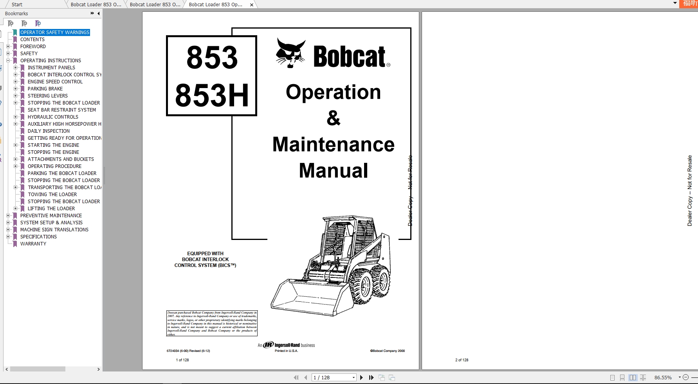Expand the PREVENTIVE MAINTENANCE bookmark
The width and height of the screenshot is (698, 384).
point(9,215)
